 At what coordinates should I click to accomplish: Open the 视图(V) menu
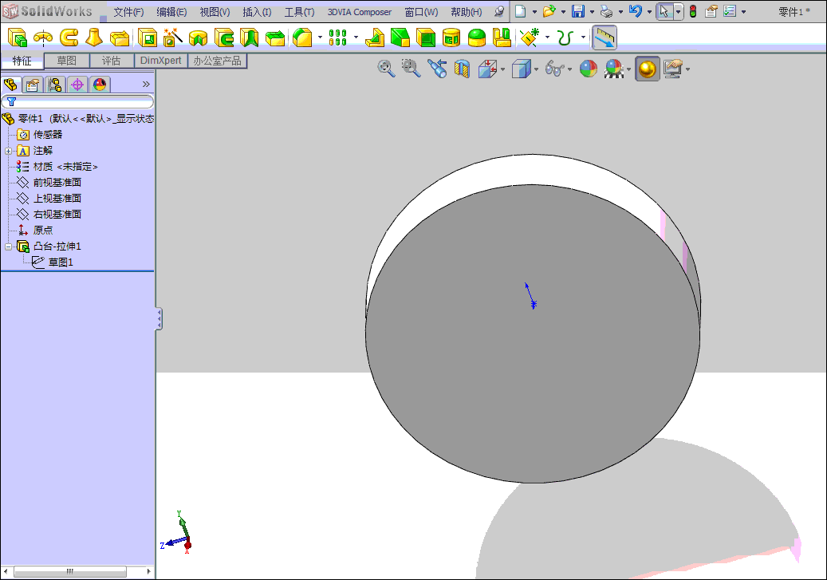215,12
